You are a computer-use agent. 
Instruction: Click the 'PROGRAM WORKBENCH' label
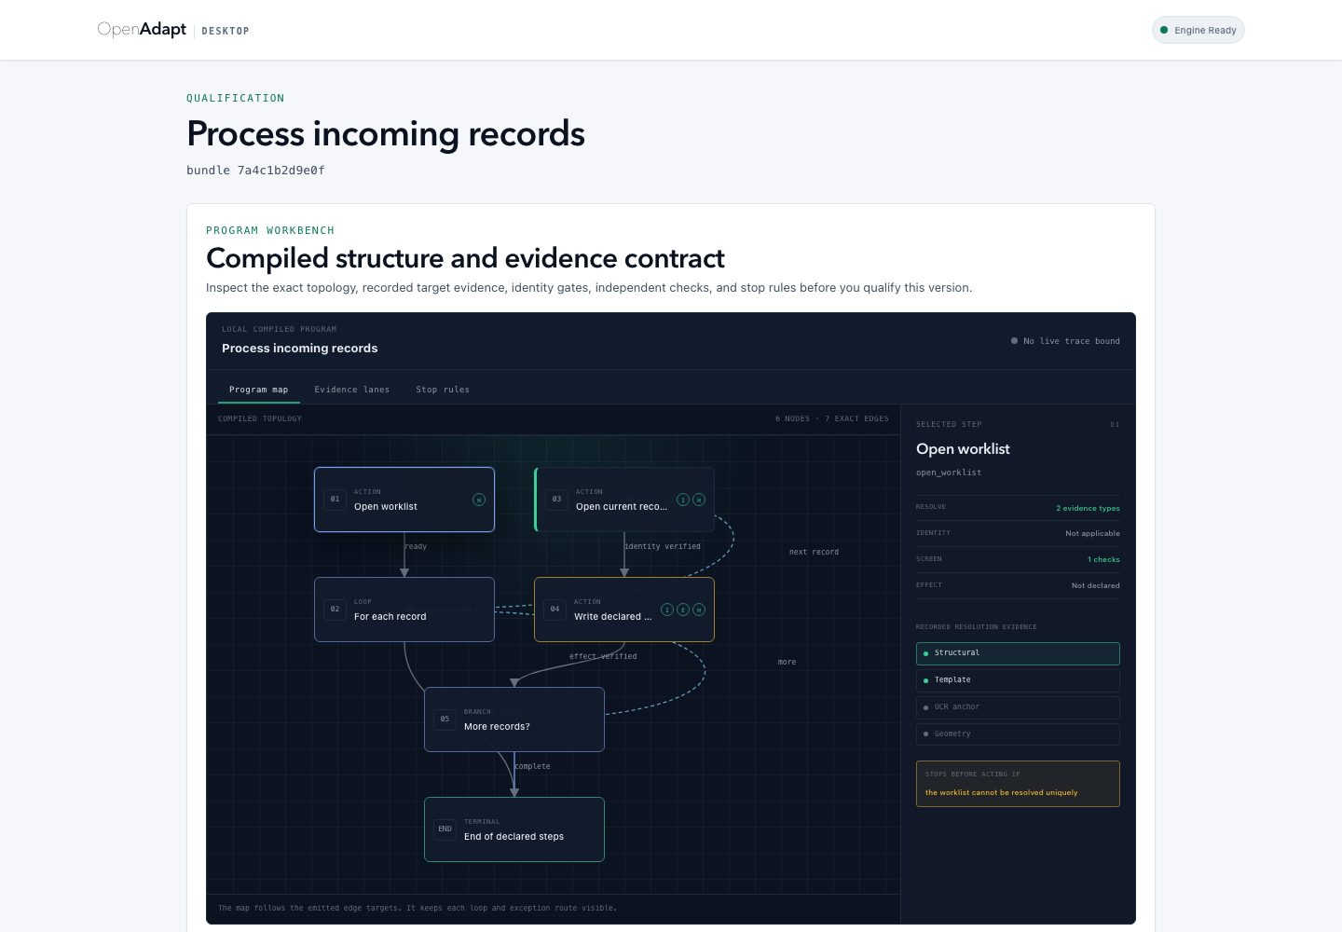coord(270,230)
